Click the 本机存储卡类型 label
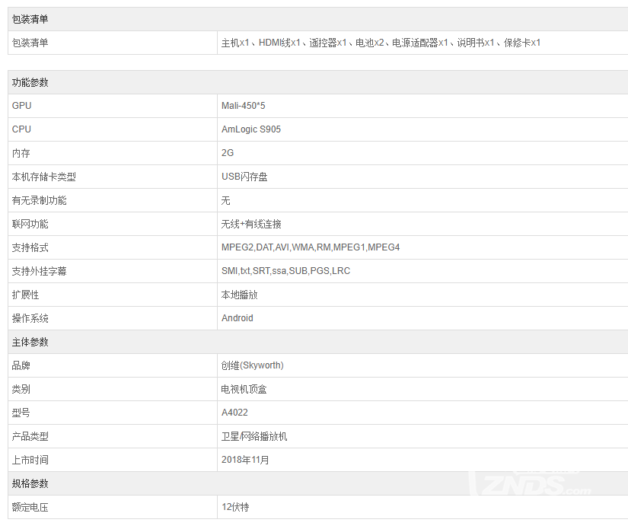The height and width of the screenshot is (526, 628). pyautogui.click(x=43, y=177)
